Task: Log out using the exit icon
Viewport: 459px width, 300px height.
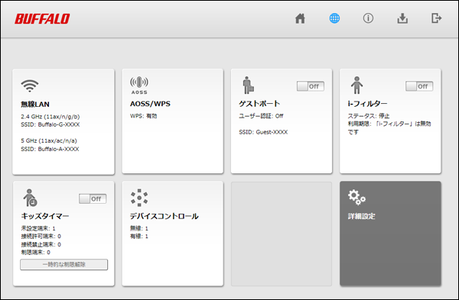Action: (x=437, y=18)
